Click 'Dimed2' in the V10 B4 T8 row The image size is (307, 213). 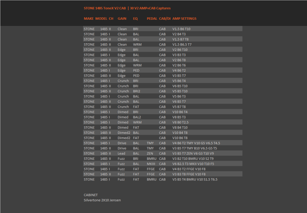tap(124, 133)
